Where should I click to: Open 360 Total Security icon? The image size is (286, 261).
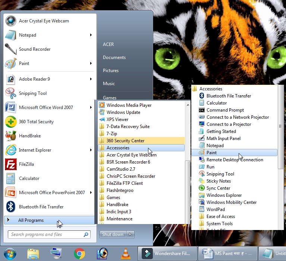[x=11, y=121]
